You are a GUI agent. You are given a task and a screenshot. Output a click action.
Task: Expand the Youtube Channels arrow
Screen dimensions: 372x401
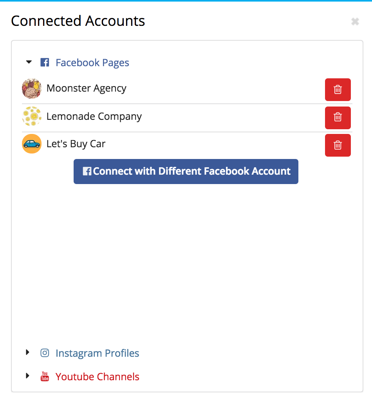point(28,376)
